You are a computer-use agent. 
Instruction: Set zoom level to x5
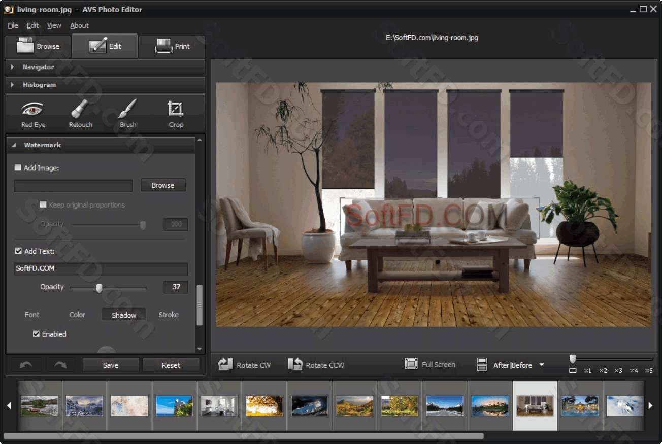649,370
